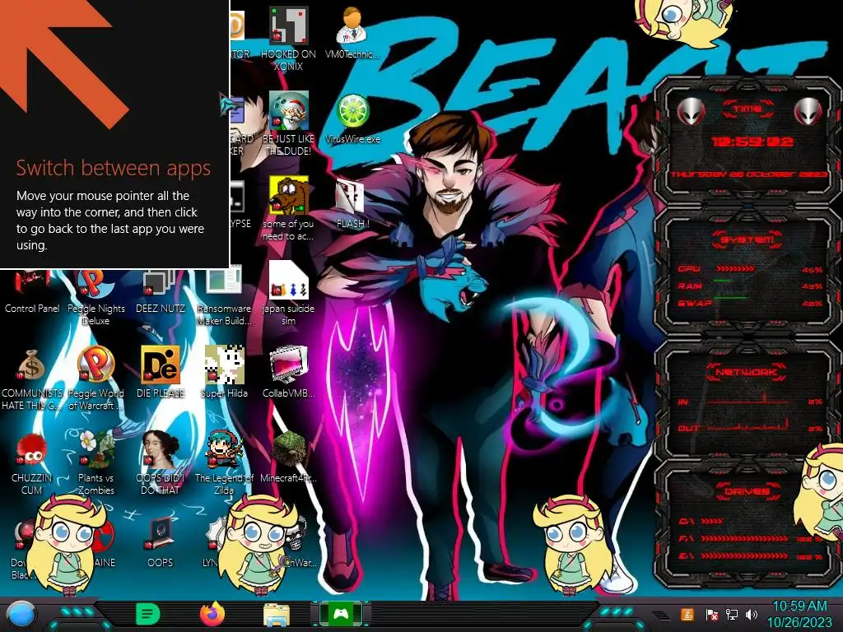The image size is (843, 632).
Task: Click the right alien head on the TIME widget
Action: click(x=808, y=112)
